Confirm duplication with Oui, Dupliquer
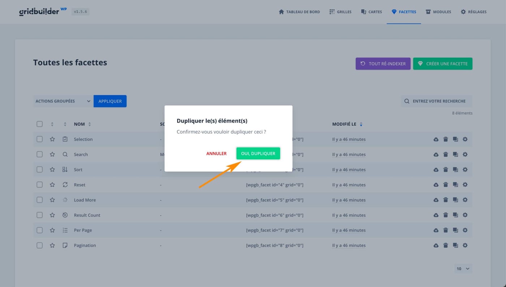The height and width of the screenshot is (287, 506). click(x=258, y=153)
